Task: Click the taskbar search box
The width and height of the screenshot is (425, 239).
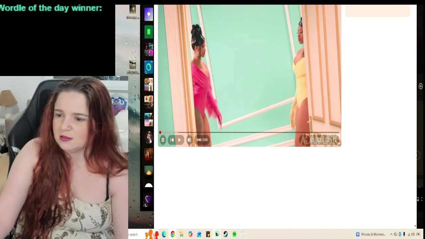Action: (x=133, y=235)
